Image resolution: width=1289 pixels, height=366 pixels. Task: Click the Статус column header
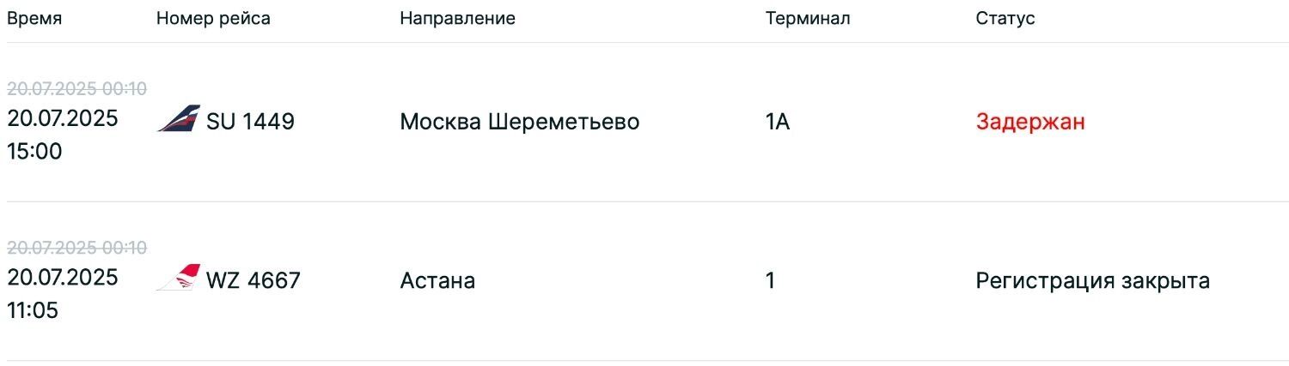1005,18
